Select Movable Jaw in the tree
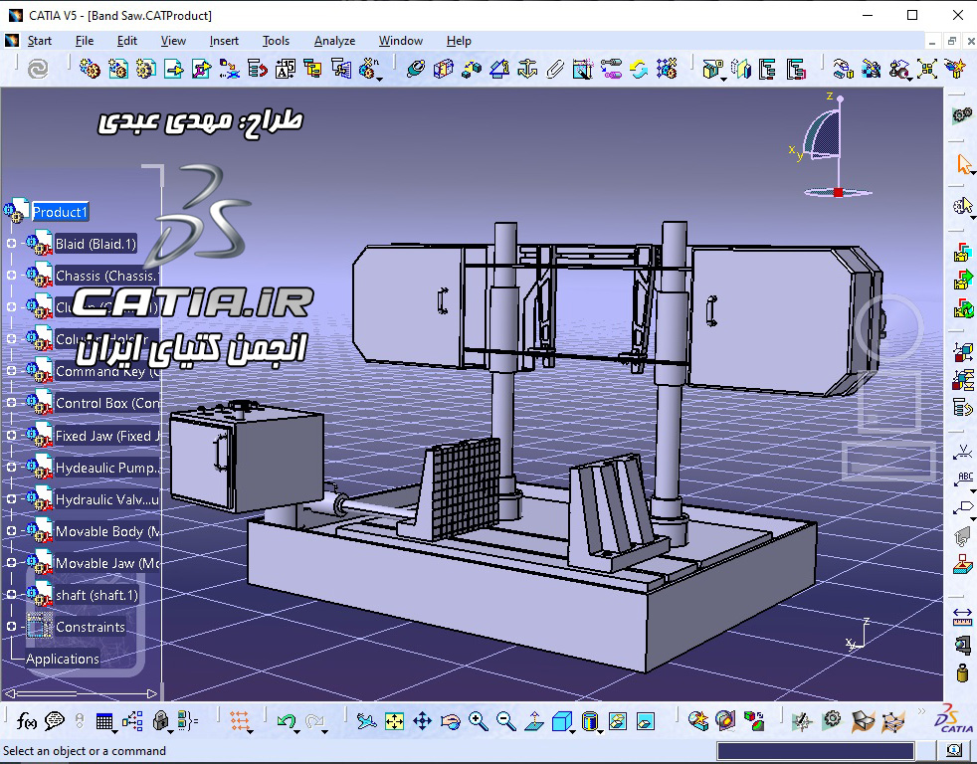977x764 pixels. (x=106, y=563)
